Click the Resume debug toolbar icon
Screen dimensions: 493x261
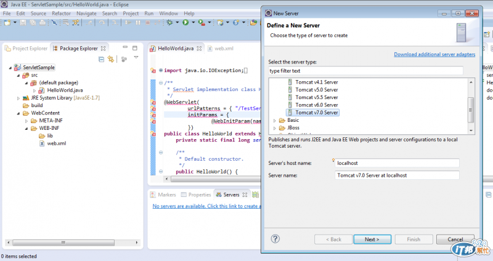click(128, 23)
